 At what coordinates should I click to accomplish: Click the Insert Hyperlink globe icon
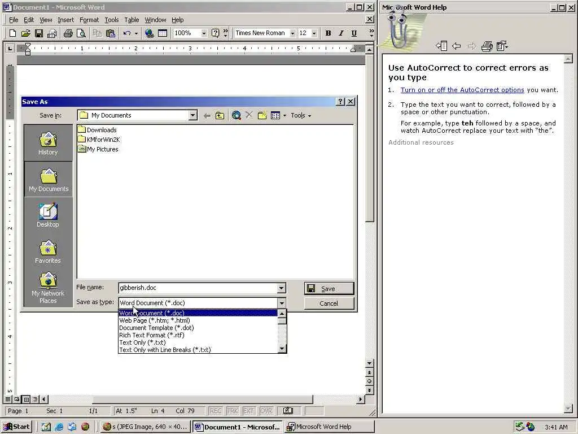point(149,33)
